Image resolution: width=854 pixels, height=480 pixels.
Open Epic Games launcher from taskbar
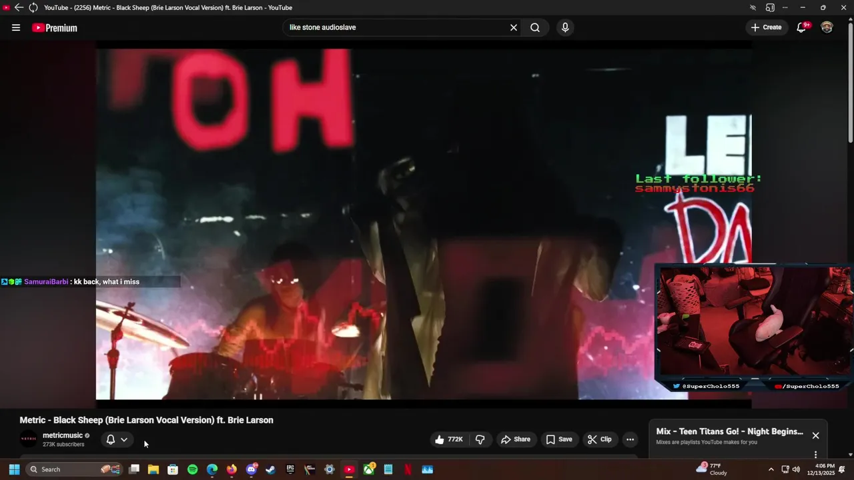click(x=290, y=469)
